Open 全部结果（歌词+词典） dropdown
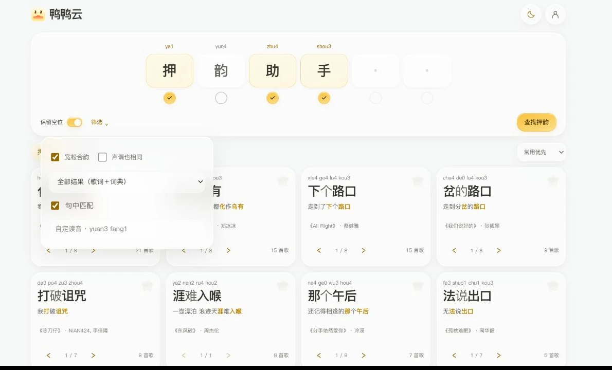The image size is (612, 370). pyautogui.click(x=127, y=182)
